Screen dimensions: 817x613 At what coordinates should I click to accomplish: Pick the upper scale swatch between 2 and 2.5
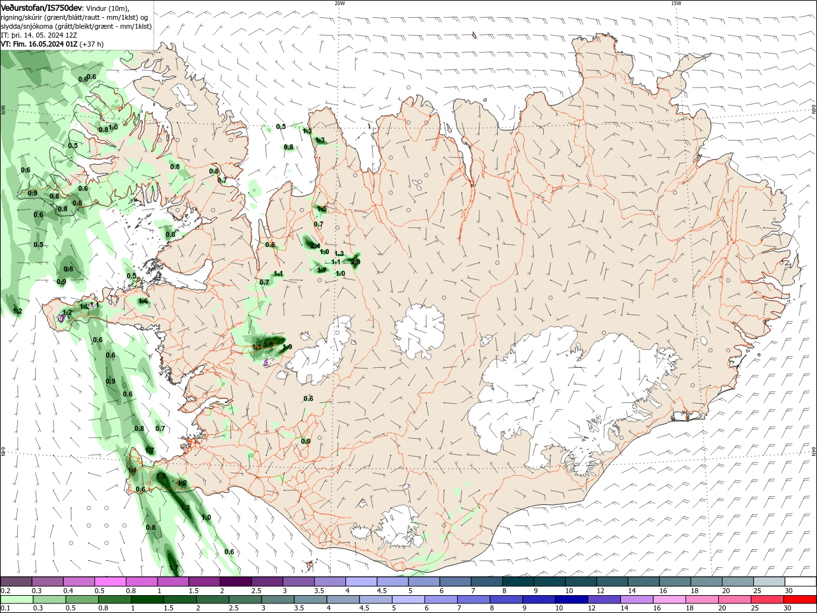(236, 581)
